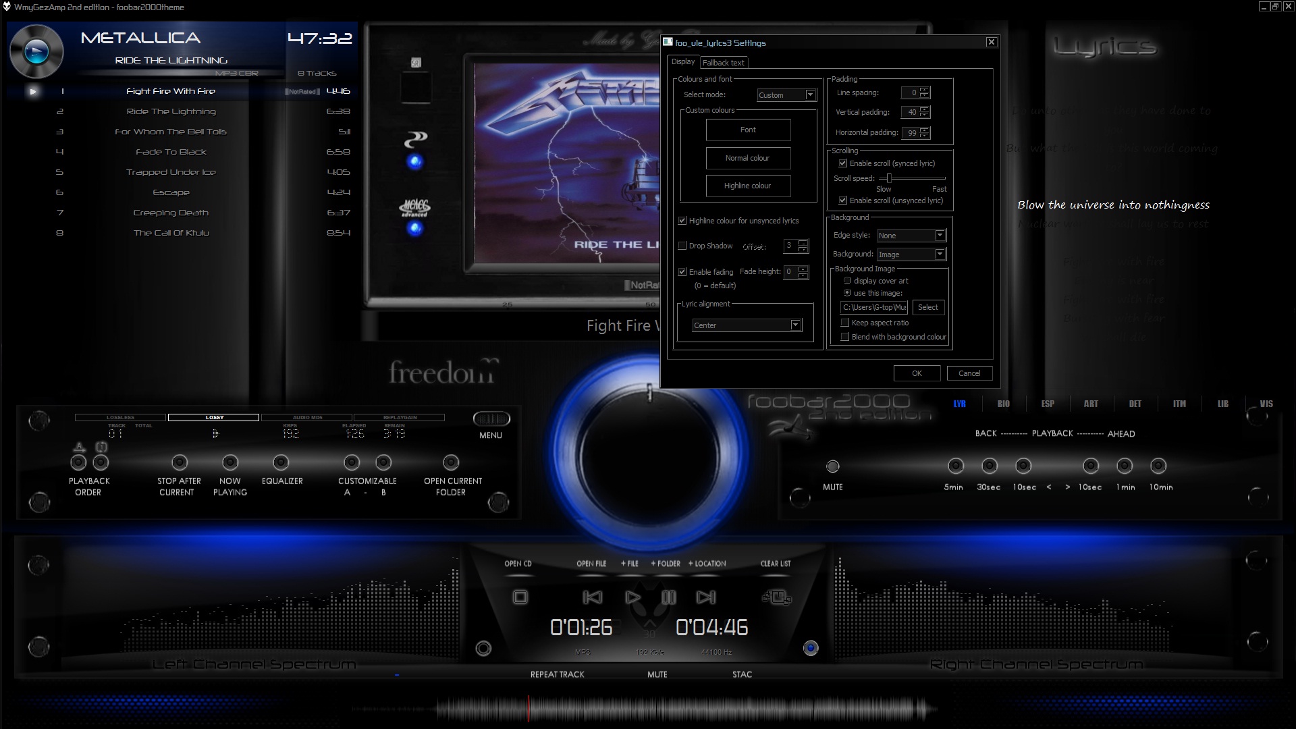Open the Select mode dropdown
The height and width of the screenshot is (729, 1296).
[x=786, y=95]
